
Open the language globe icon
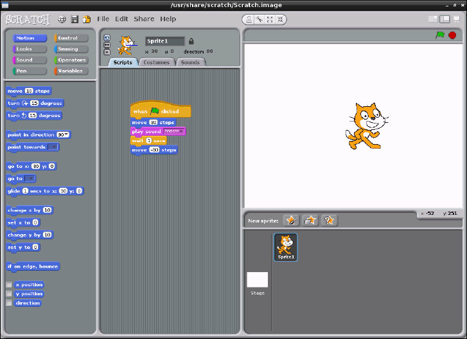tap(62, 19)
